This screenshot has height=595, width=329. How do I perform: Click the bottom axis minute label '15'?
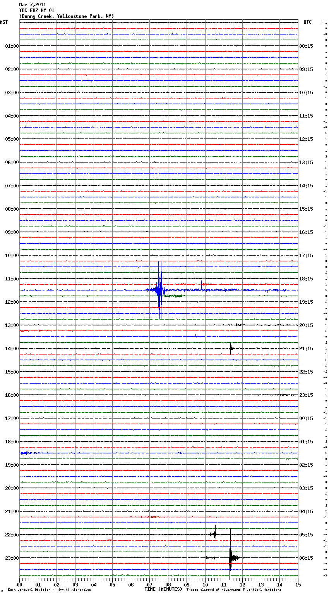tap(298, 585)
